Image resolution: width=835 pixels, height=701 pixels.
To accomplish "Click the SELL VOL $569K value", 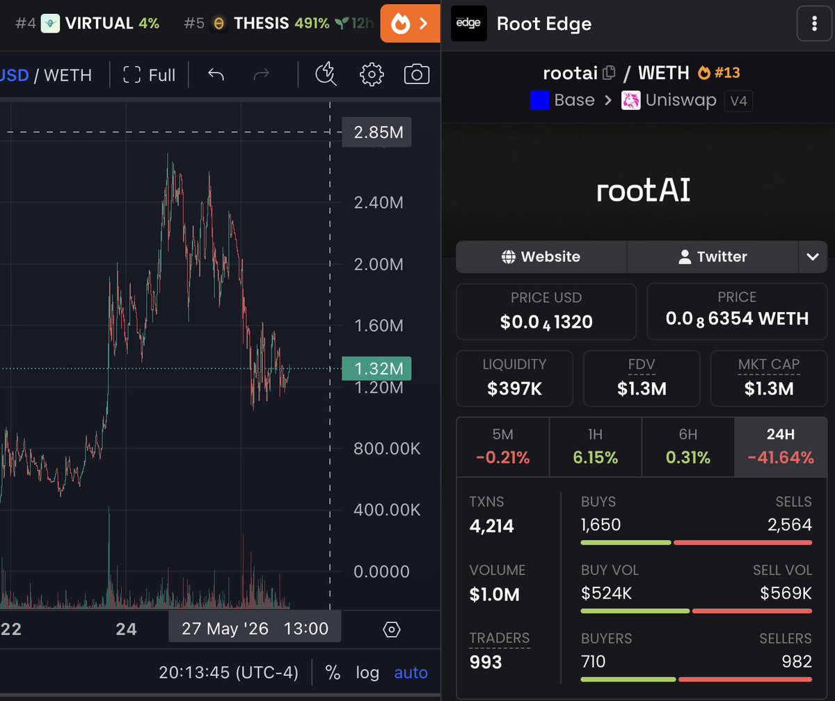I will pyautogui.click(x=786, y=593).
